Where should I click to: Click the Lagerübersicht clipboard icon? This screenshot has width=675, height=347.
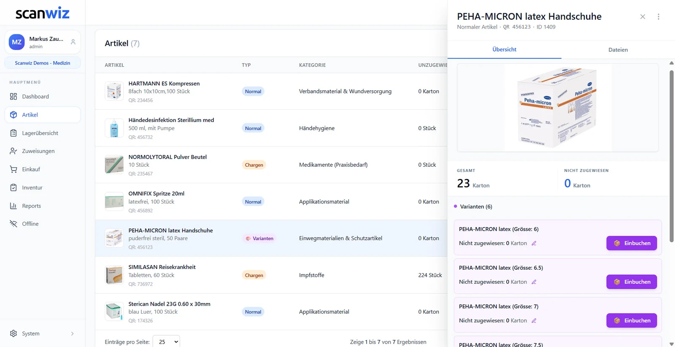click(13, 133)
